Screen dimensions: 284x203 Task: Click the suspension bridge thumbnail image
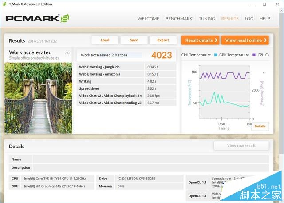coord(39,98)
